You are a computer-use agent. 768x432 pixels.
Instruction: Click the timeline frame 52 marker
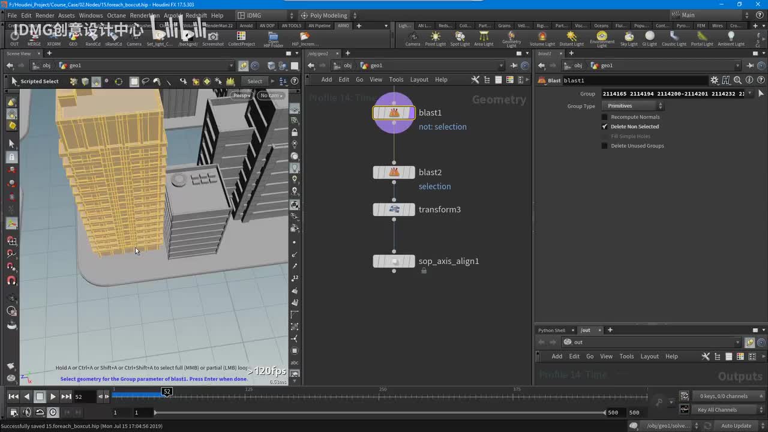coord(167,391)
